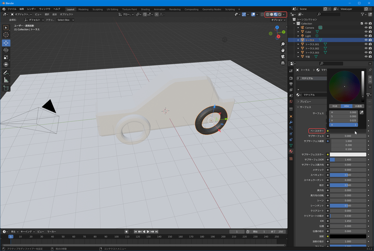The width and height of the screenshot is (374, 251).
Task: Expand the Camera item in outliner
Action: 298,28
